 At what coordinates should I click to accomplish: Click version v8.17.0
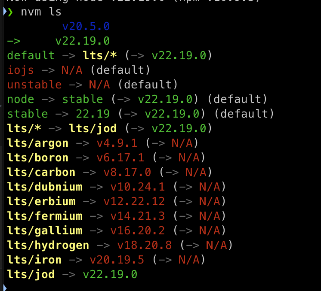127,172
